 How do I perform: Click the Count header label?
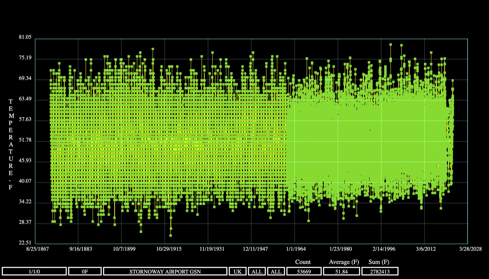(303, 262)
